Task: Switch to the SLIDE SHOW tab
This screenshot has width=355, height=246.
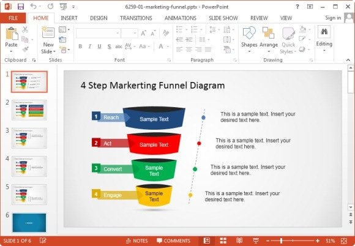Action: 223,18
